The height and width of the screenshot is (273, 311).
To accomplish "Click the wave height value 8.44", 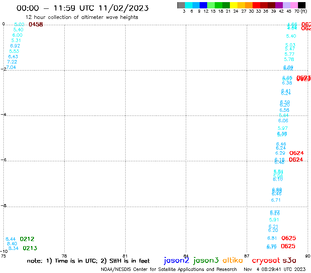I will point(11,239).
